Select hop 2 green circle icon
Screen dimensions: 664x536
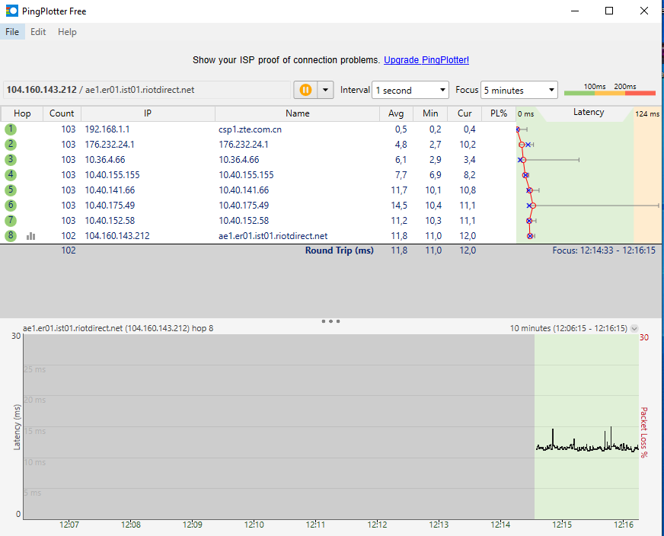coord(11,145)
